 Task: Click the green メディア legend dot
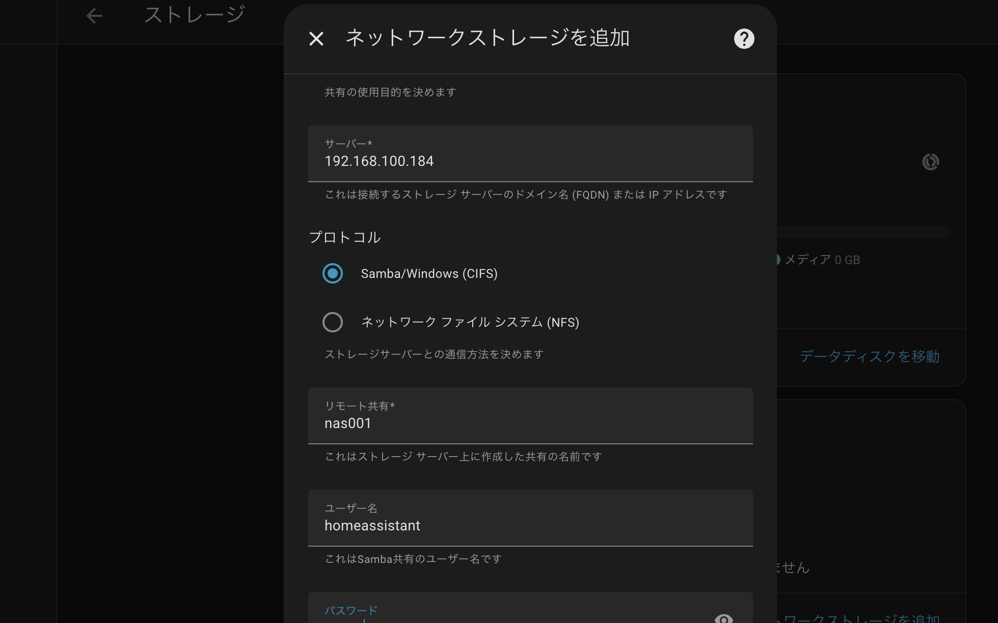click(778, 260)
